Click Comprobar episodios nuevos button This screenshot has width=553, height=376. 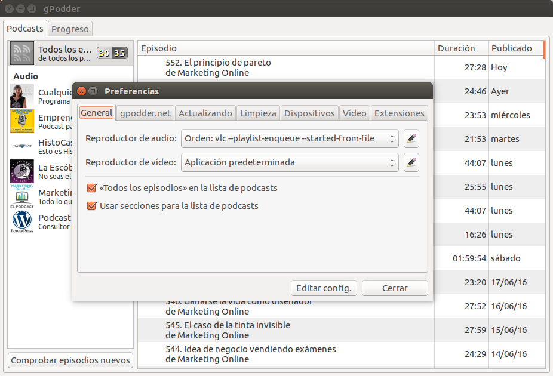[70, 360]
